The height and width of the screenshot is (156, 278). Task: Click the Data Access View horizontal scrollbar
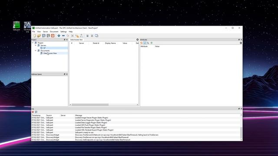coord(90,105)
